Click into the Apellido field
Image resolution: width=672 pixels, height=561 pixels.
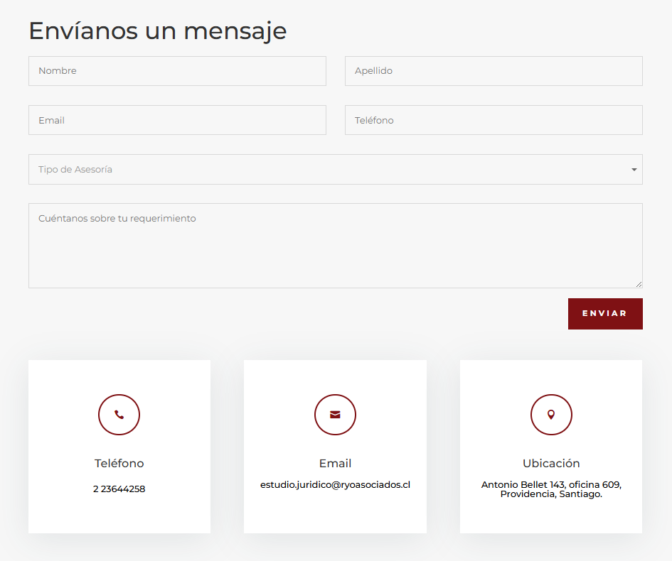click(494, 71)
